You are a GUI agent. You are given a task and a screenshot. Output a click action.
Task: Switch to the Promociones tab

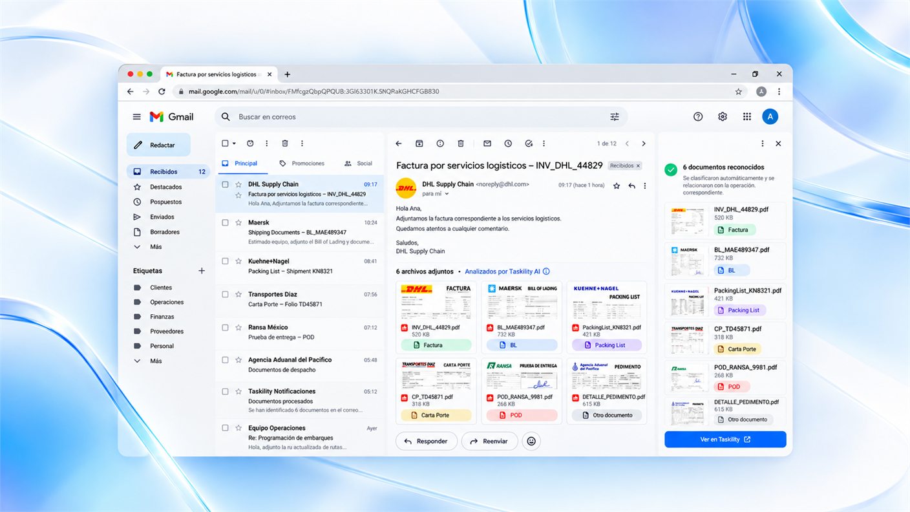coord(302,164)
